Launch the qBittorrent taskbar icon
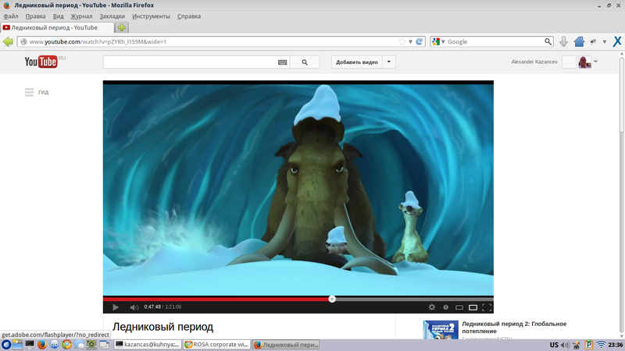This screenshot has width=625, height=351. pyautogui.click(x=54, y=345)
